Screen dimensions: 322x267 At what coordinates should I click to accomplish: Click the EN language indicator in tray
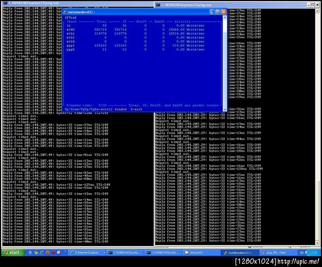[302, 253]
